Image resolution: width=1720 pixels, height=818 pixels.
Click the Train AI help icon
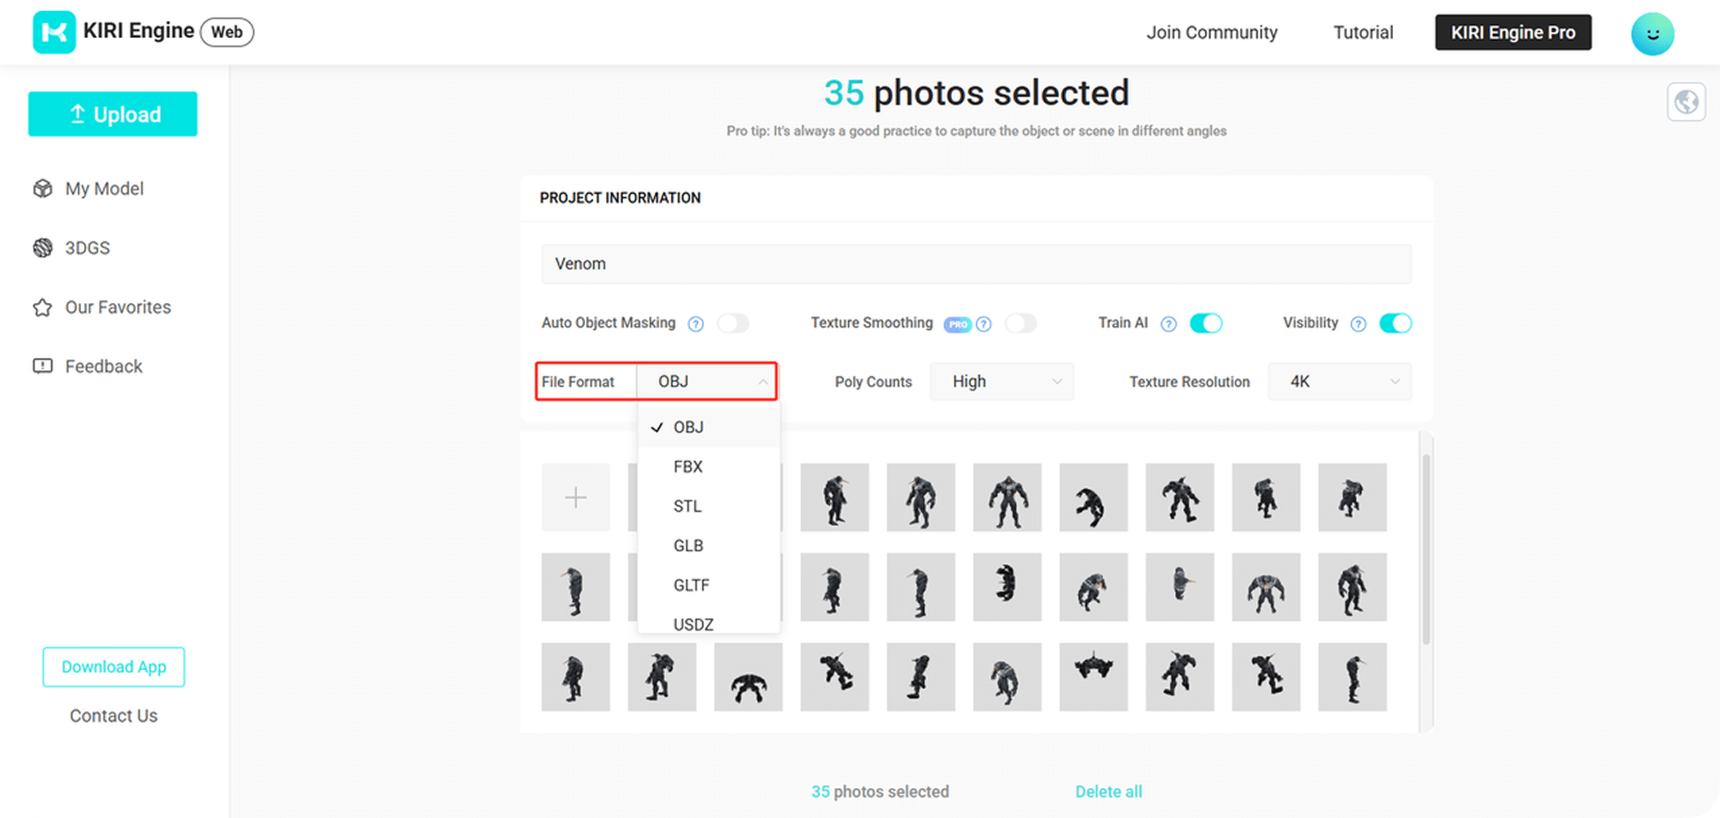[x=1168, y=324]
